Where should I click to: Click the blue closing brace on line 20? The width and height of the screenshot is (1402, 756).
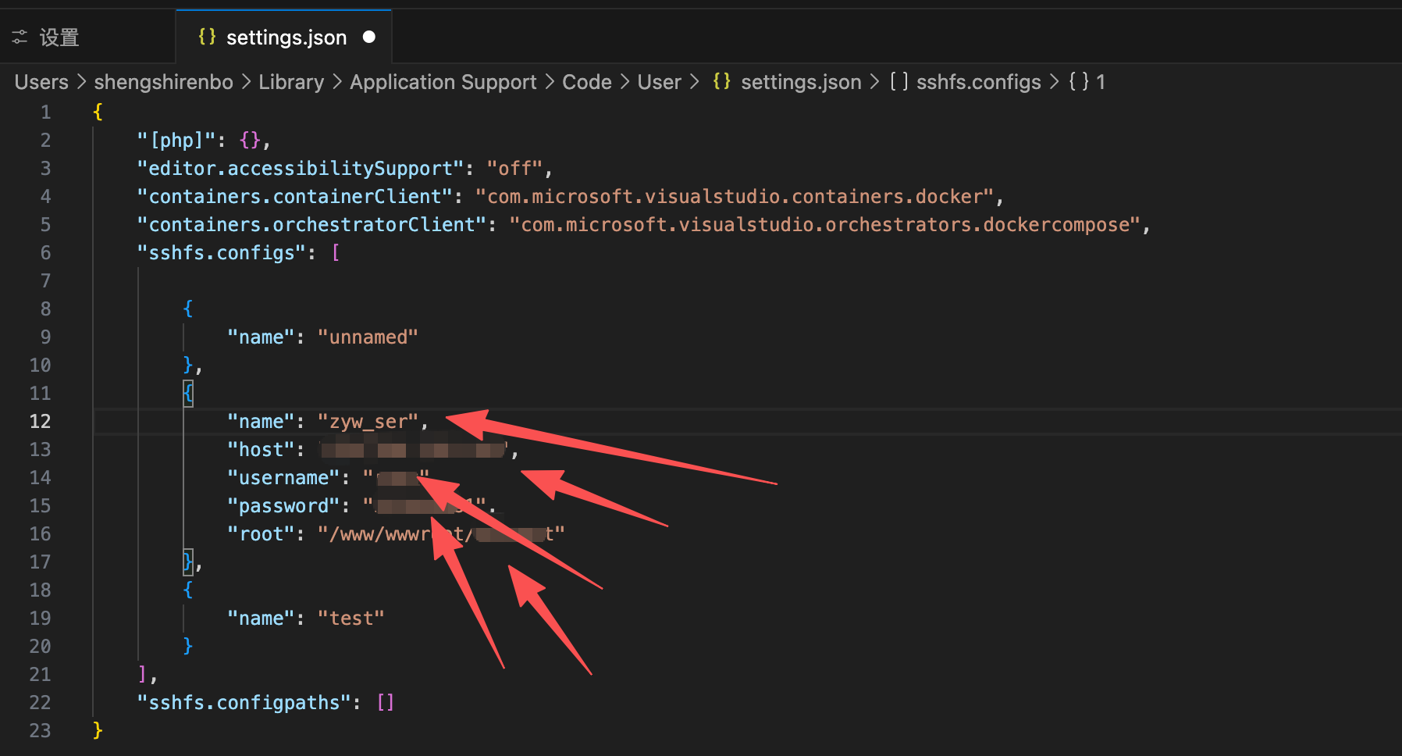(x=188, y=647)
